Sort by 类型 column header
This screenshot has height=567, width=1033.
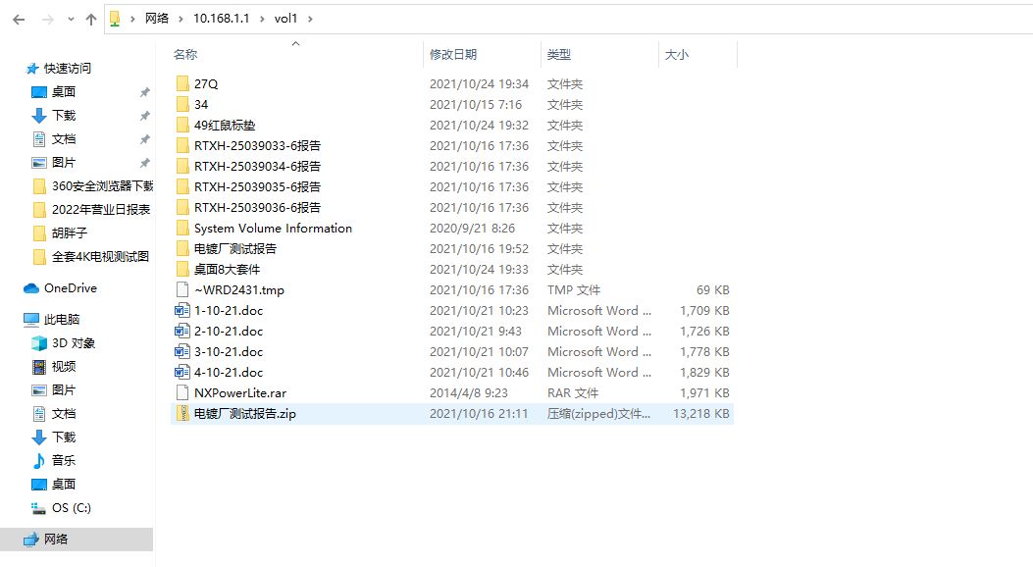[559, 55]
